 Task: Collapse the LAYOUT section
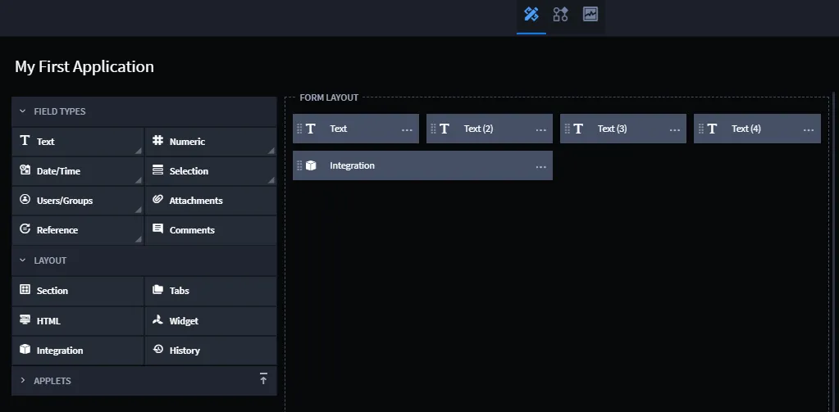coord(22,260)
